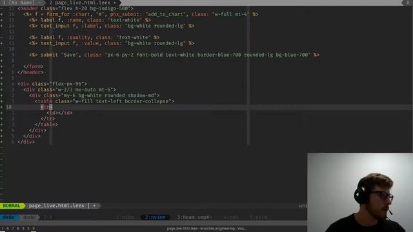Click the closing </table> tag
The image size is (413, 232).
46,124
